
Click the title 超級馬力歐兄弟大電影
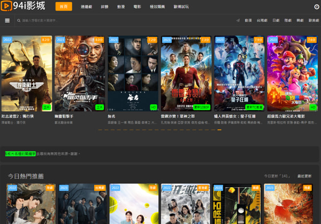pos(286,116)
